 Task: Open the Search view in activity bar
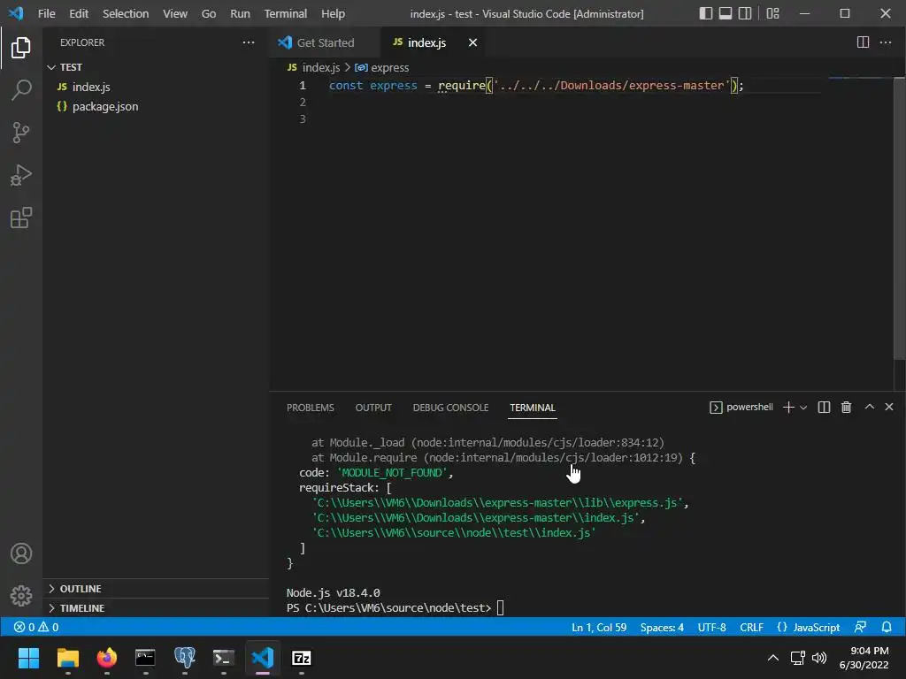point(21,90)
